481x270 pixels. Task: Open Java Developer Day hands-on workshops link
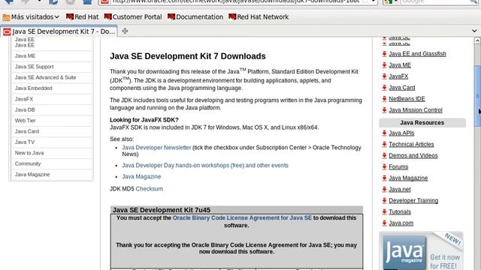point(205,165)
